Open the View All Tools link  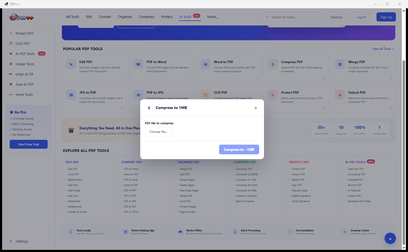383,49
